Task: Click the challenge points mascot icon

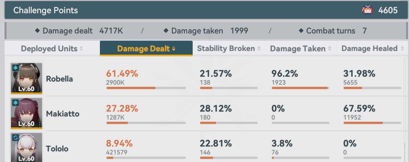Action: pos(367,10)
